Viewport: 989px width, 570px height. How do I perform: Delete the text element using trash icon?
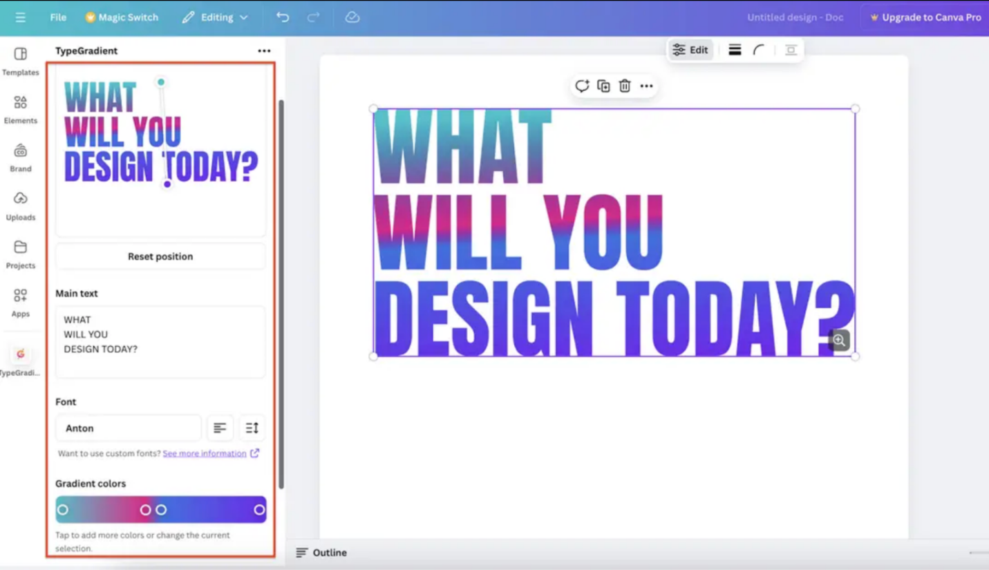624,86
